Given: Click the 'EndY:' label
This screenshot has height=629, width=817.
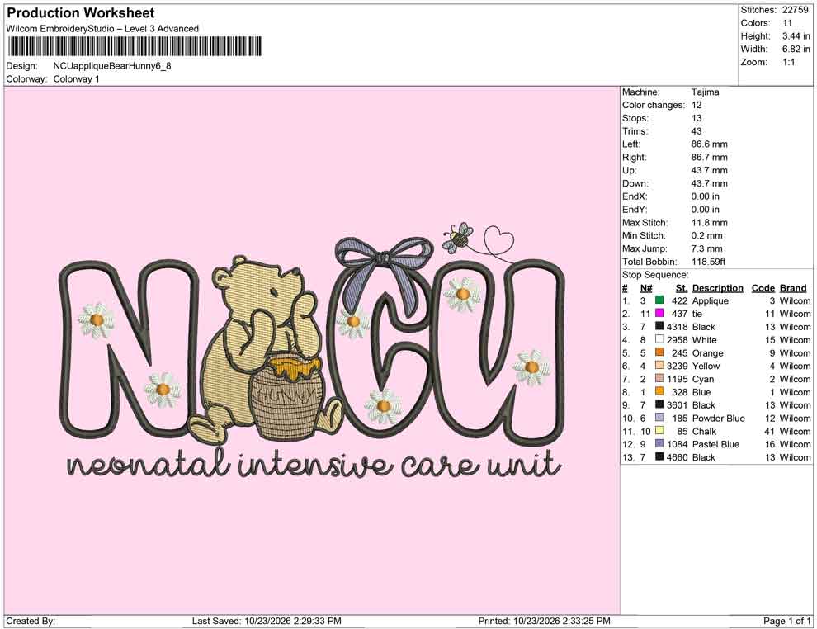Looking at the screenshot, I should (635, 210).
